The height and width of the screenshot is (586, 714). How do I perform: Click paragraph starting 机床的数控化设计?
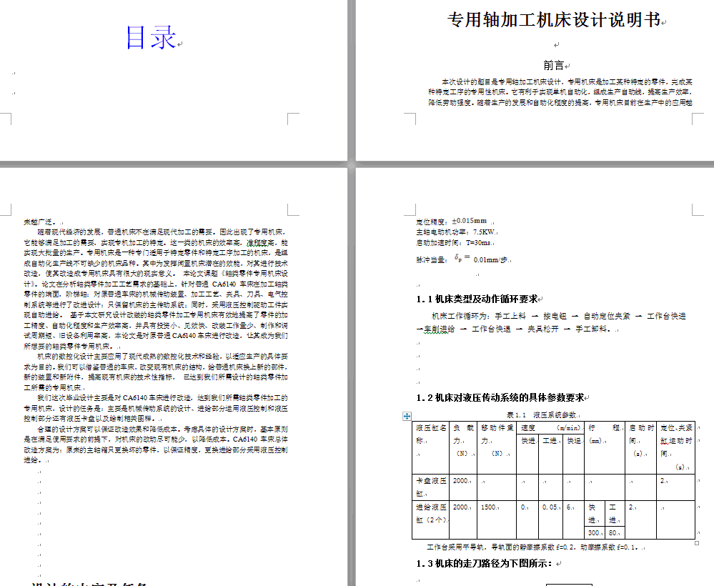click(x=156, y=372)
